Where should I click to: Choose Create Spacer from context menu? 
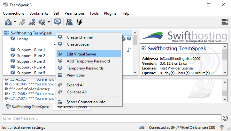[89, 44]
